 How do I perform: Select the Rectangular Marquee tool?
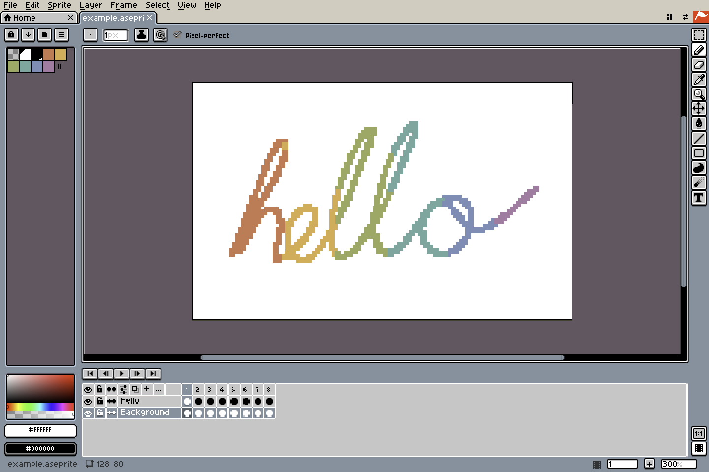[x=699, y=35]
